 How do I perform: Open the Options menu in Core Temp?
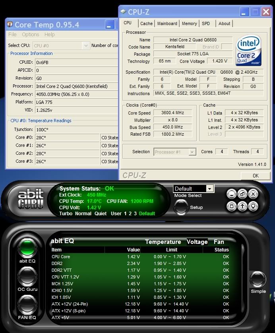click(31, 34)
